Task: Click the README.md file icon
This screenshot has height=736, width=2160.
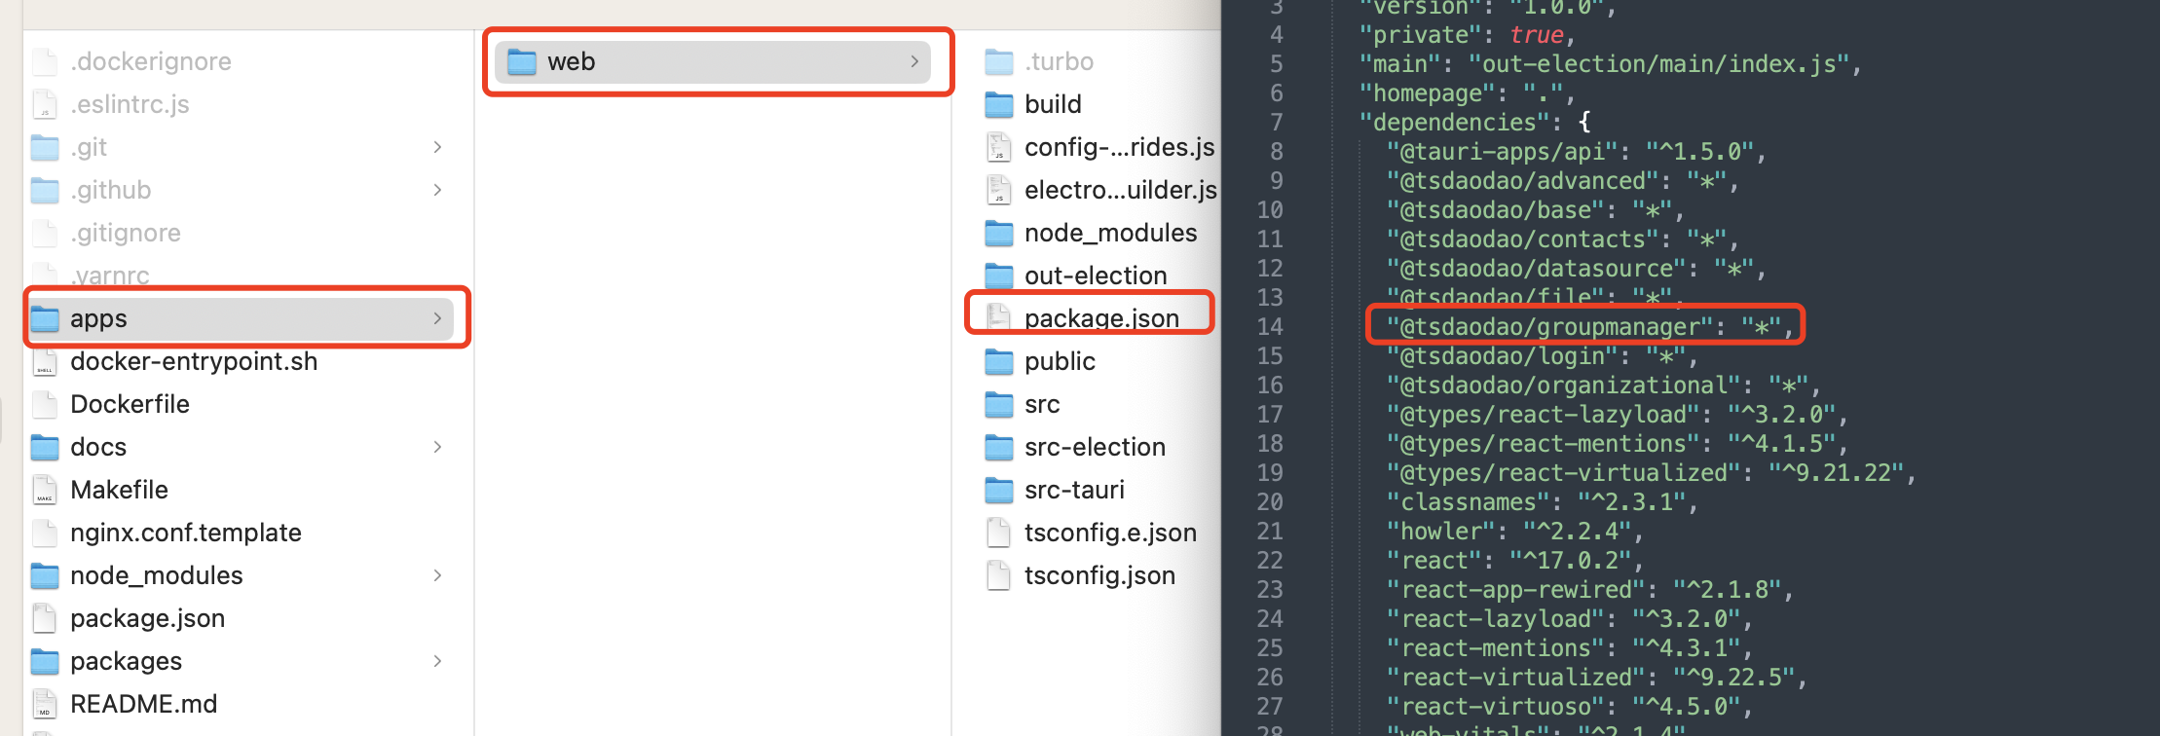Action: [45, 704]
